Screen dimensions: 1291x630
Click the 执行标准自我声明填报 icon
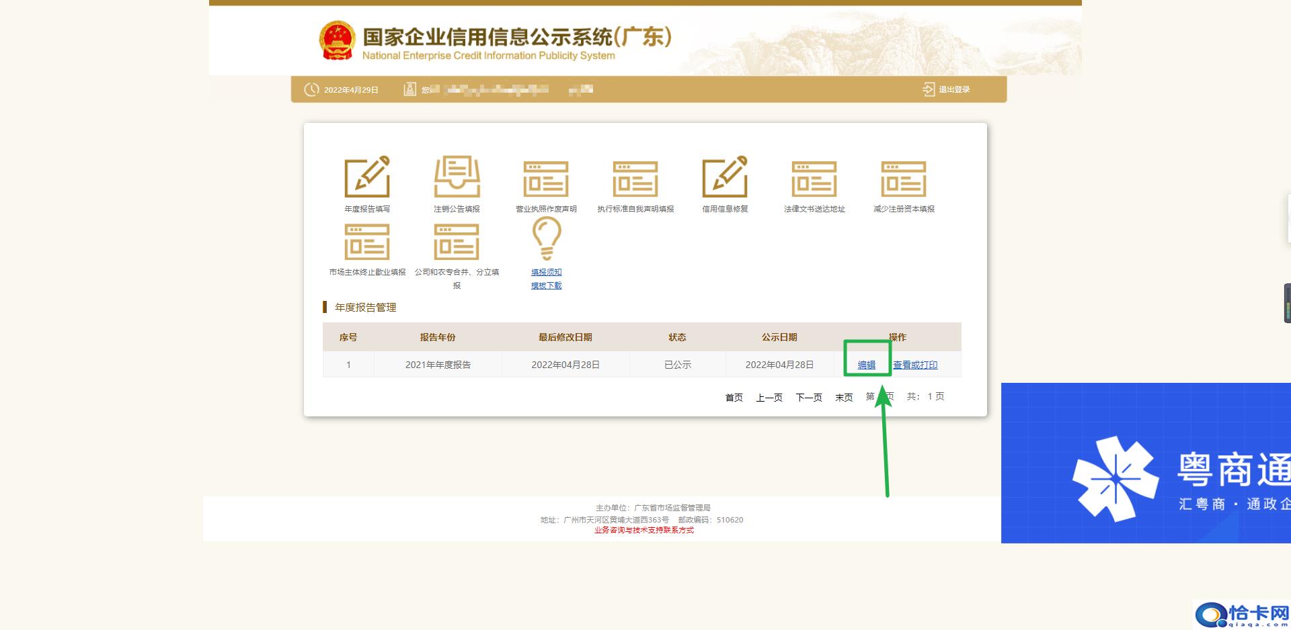636,179
